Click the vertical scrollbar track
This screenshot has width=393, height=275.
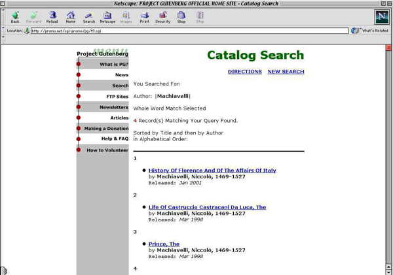[388, 157]
